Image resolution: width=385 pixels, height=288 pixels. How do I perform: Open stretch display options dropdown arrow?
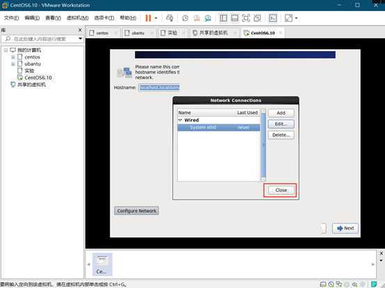pyautogui.click(x=296, y=18)
